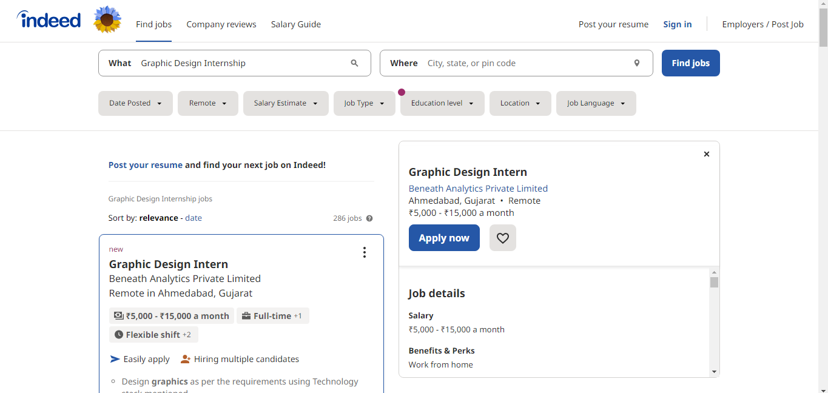Open the Date Posted filter dropdown
Screen dimensions: 828x393
click(x=135, y=103)
